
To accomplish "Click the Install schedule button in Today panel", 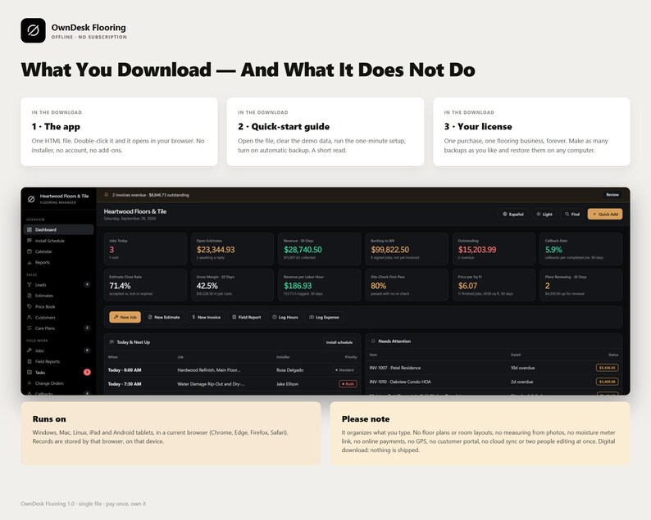I will click(339, 342).
